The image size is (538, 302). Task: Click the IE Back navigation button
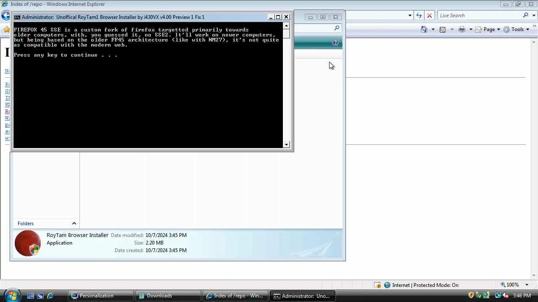point(5,16)
